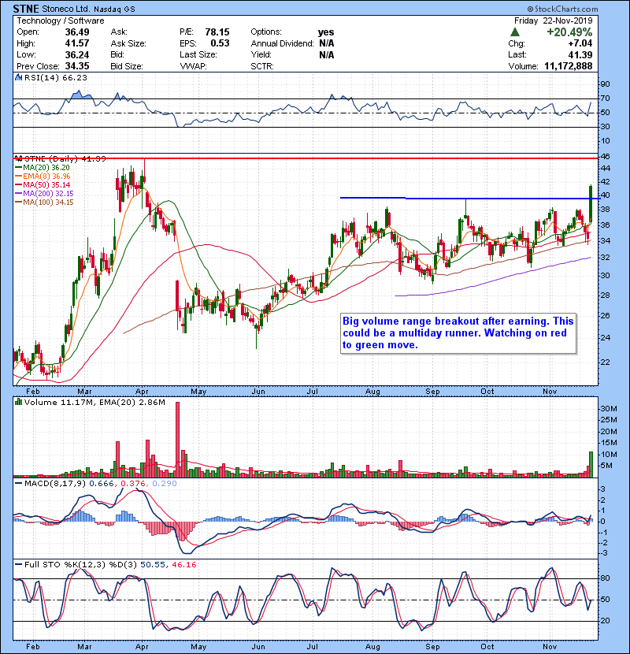
Task: Click the Last Size label
Action: pyautogui.click(x=198, y=54)
